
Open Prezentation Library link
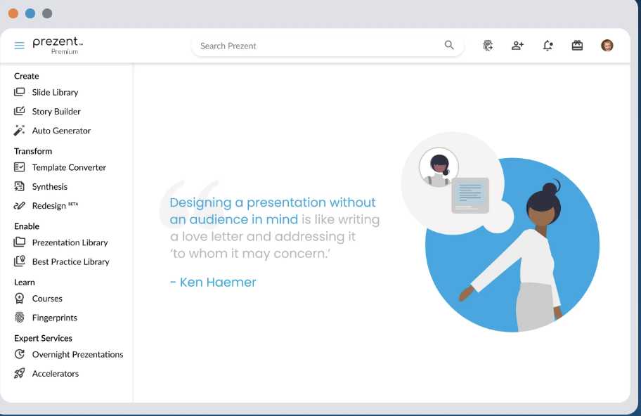[x=70, y=242]
